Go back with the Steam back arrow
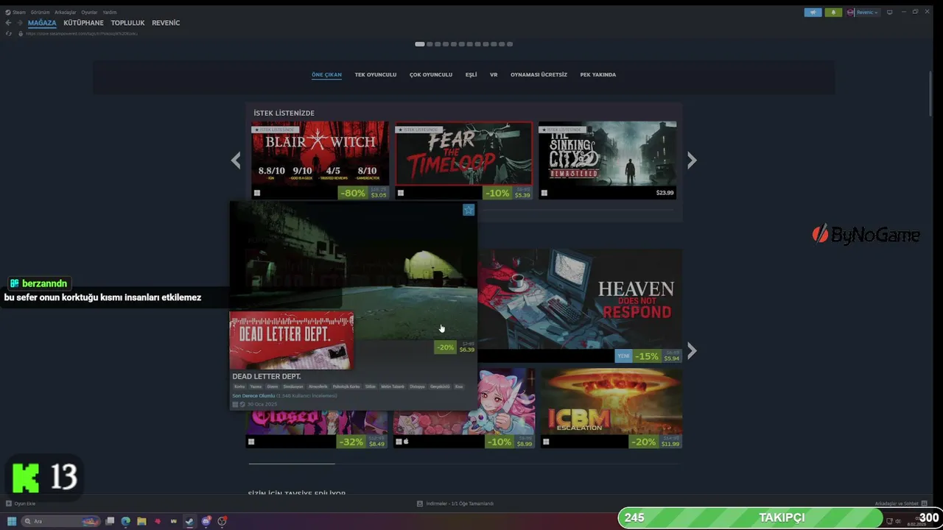Image resolution: width=943 pixels, height=530 pixels. point(9,23)
